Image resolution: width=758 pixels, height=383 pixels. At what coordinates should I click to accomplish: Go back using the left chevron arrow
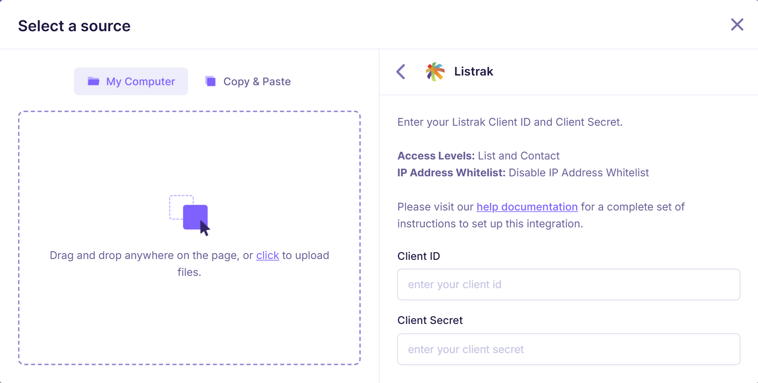tap(401, 72)
